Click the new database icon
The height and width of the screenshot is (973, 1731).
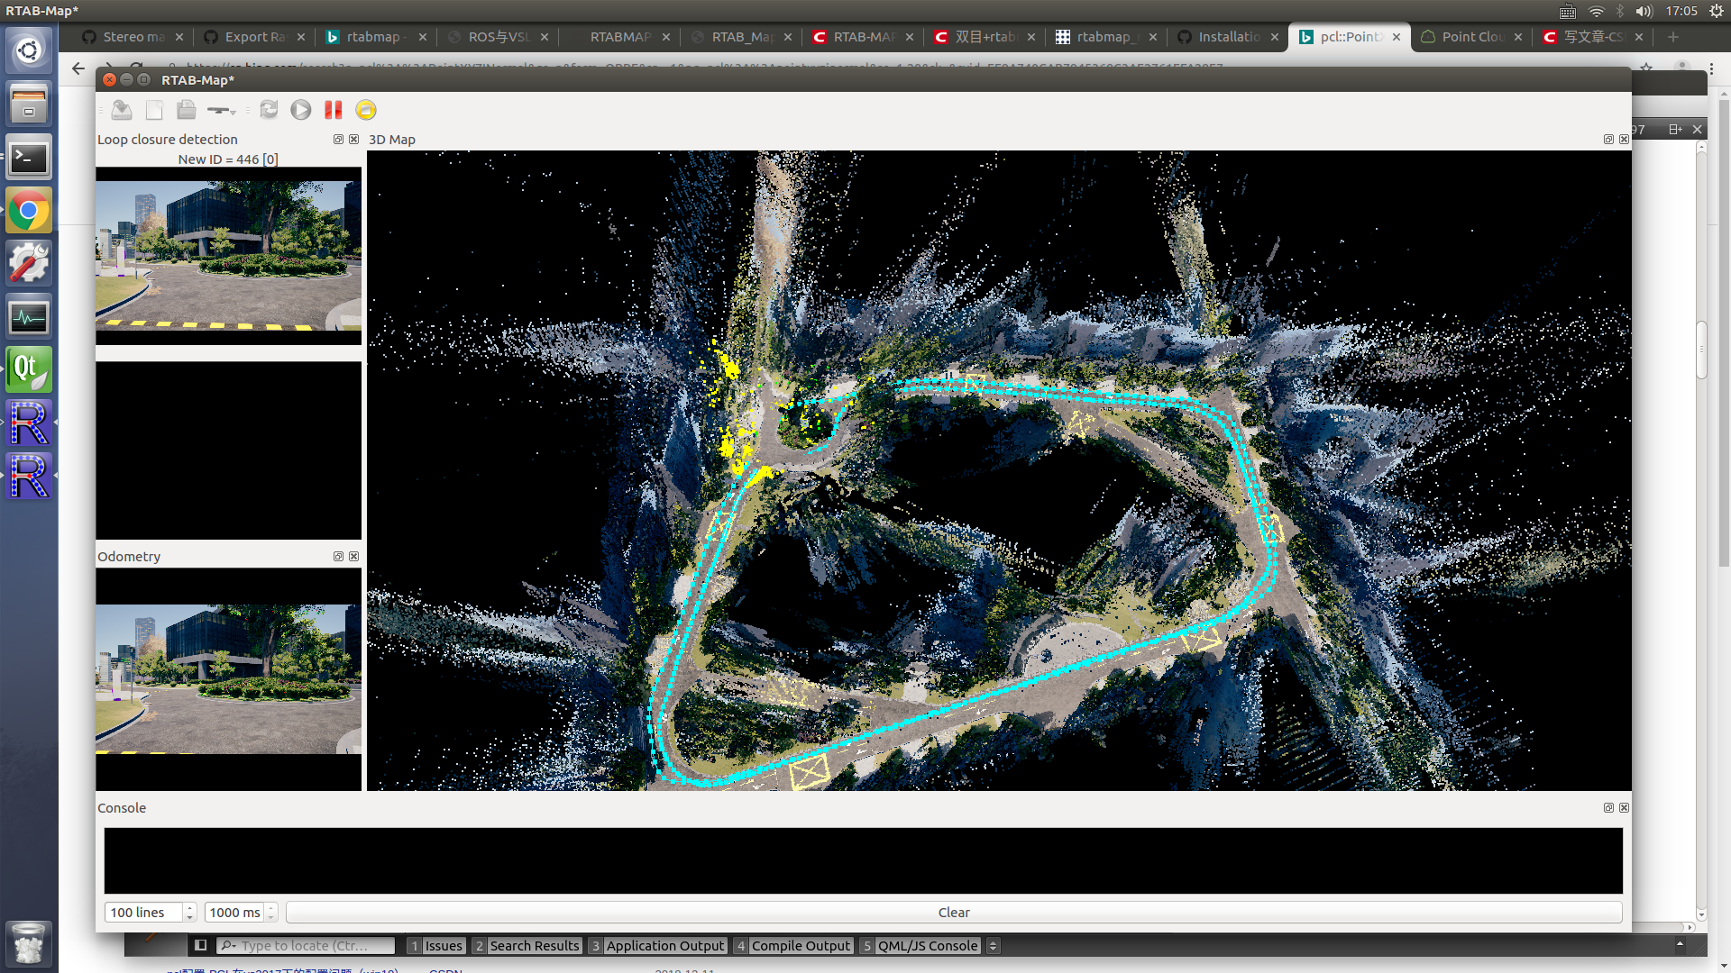154,110
